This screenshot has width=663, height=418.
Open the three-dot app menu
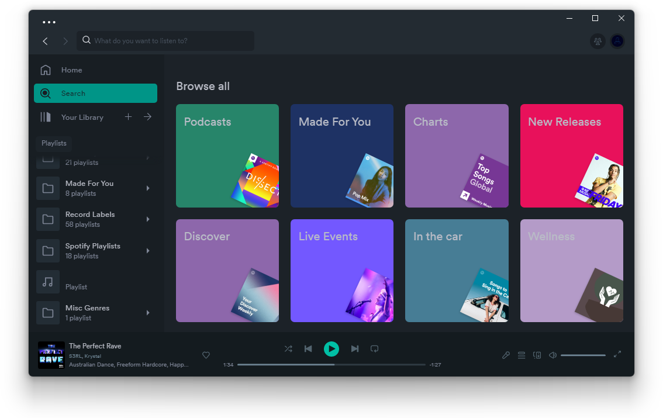(x=49, y=22)
